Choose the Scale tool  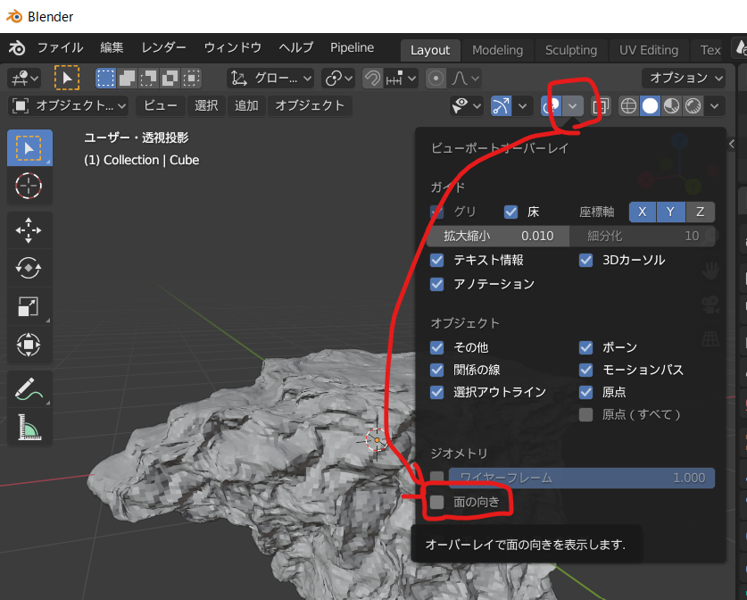(x=29, y=306)
